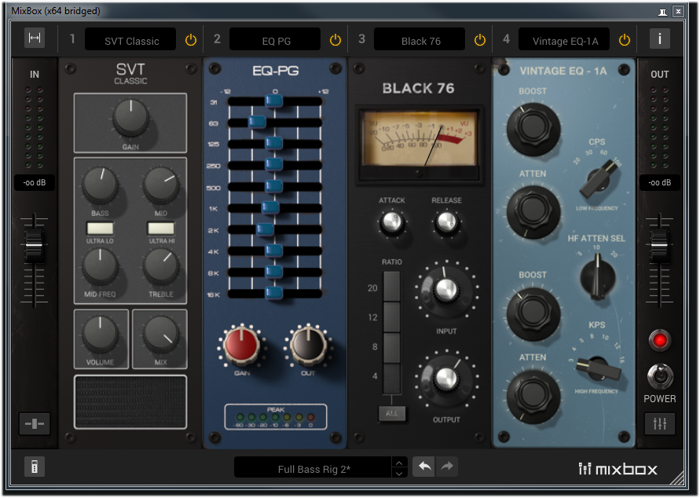This screenshot has width=700, height=498.
Task: Toggle power for slot 2 EQ PG
Action: point(335,40)
